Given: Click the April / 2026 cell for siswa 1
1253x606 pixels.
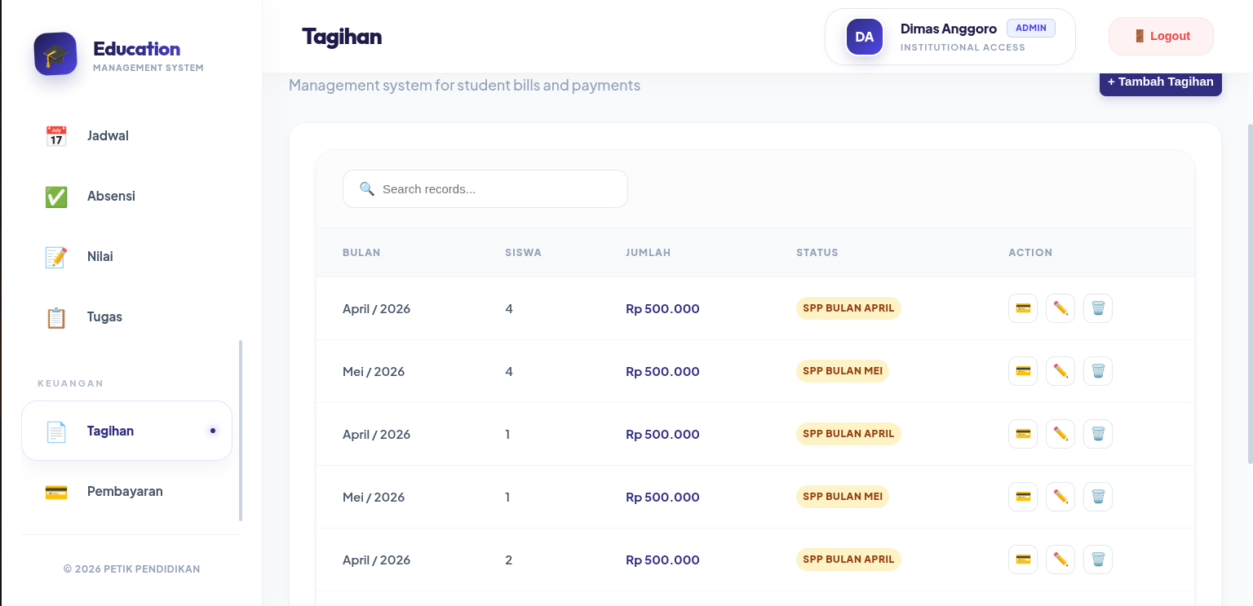Looking at the screenshot, I should [x=376, y=435].
